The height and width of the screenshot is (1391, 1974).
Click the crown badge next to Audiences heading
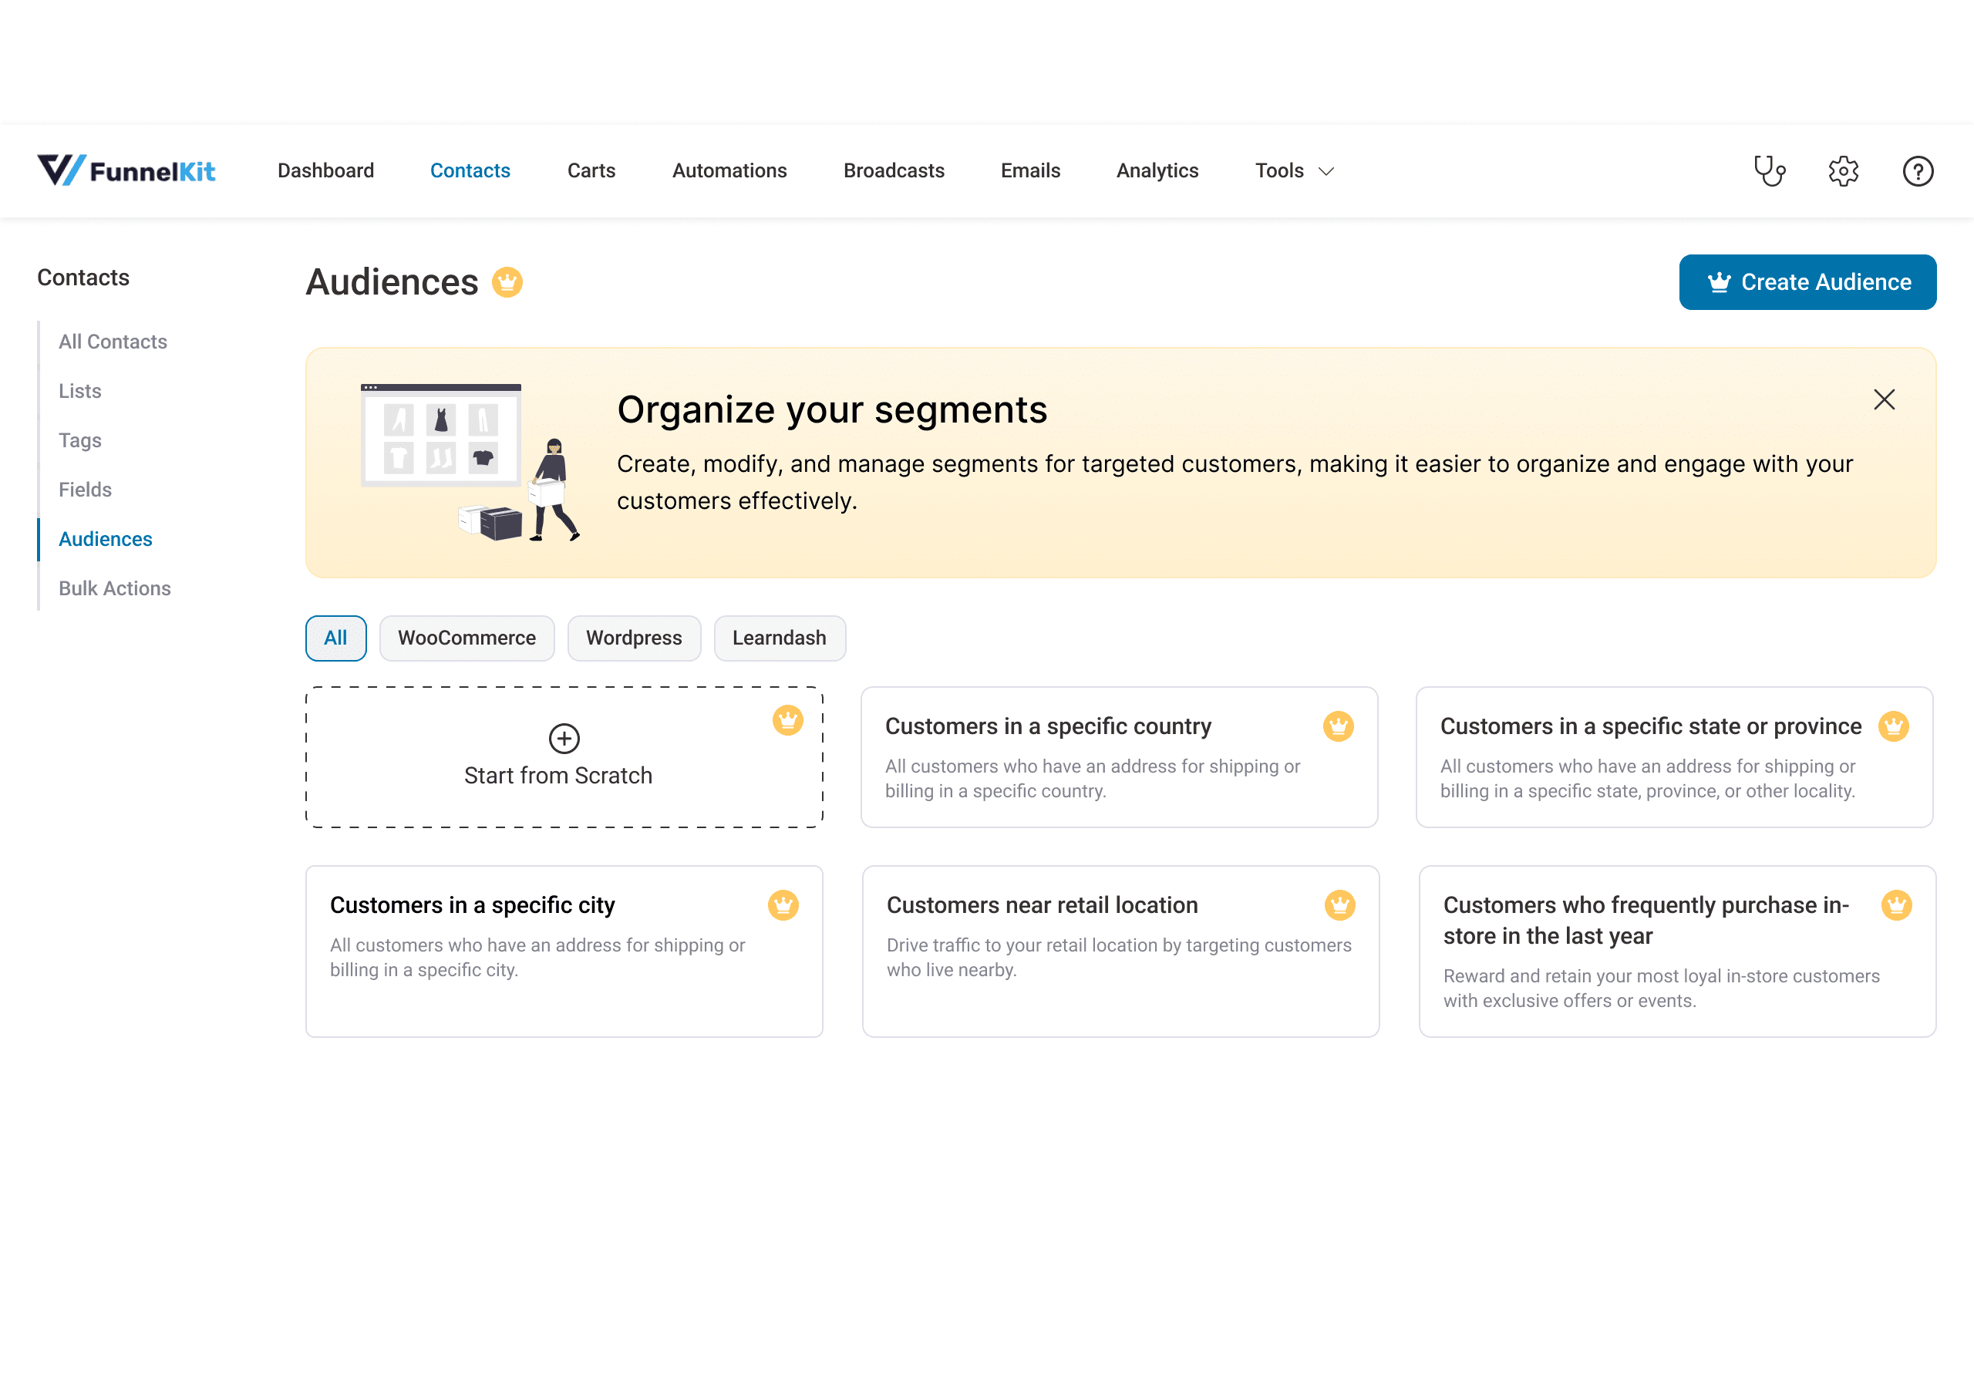coord(507,282)
